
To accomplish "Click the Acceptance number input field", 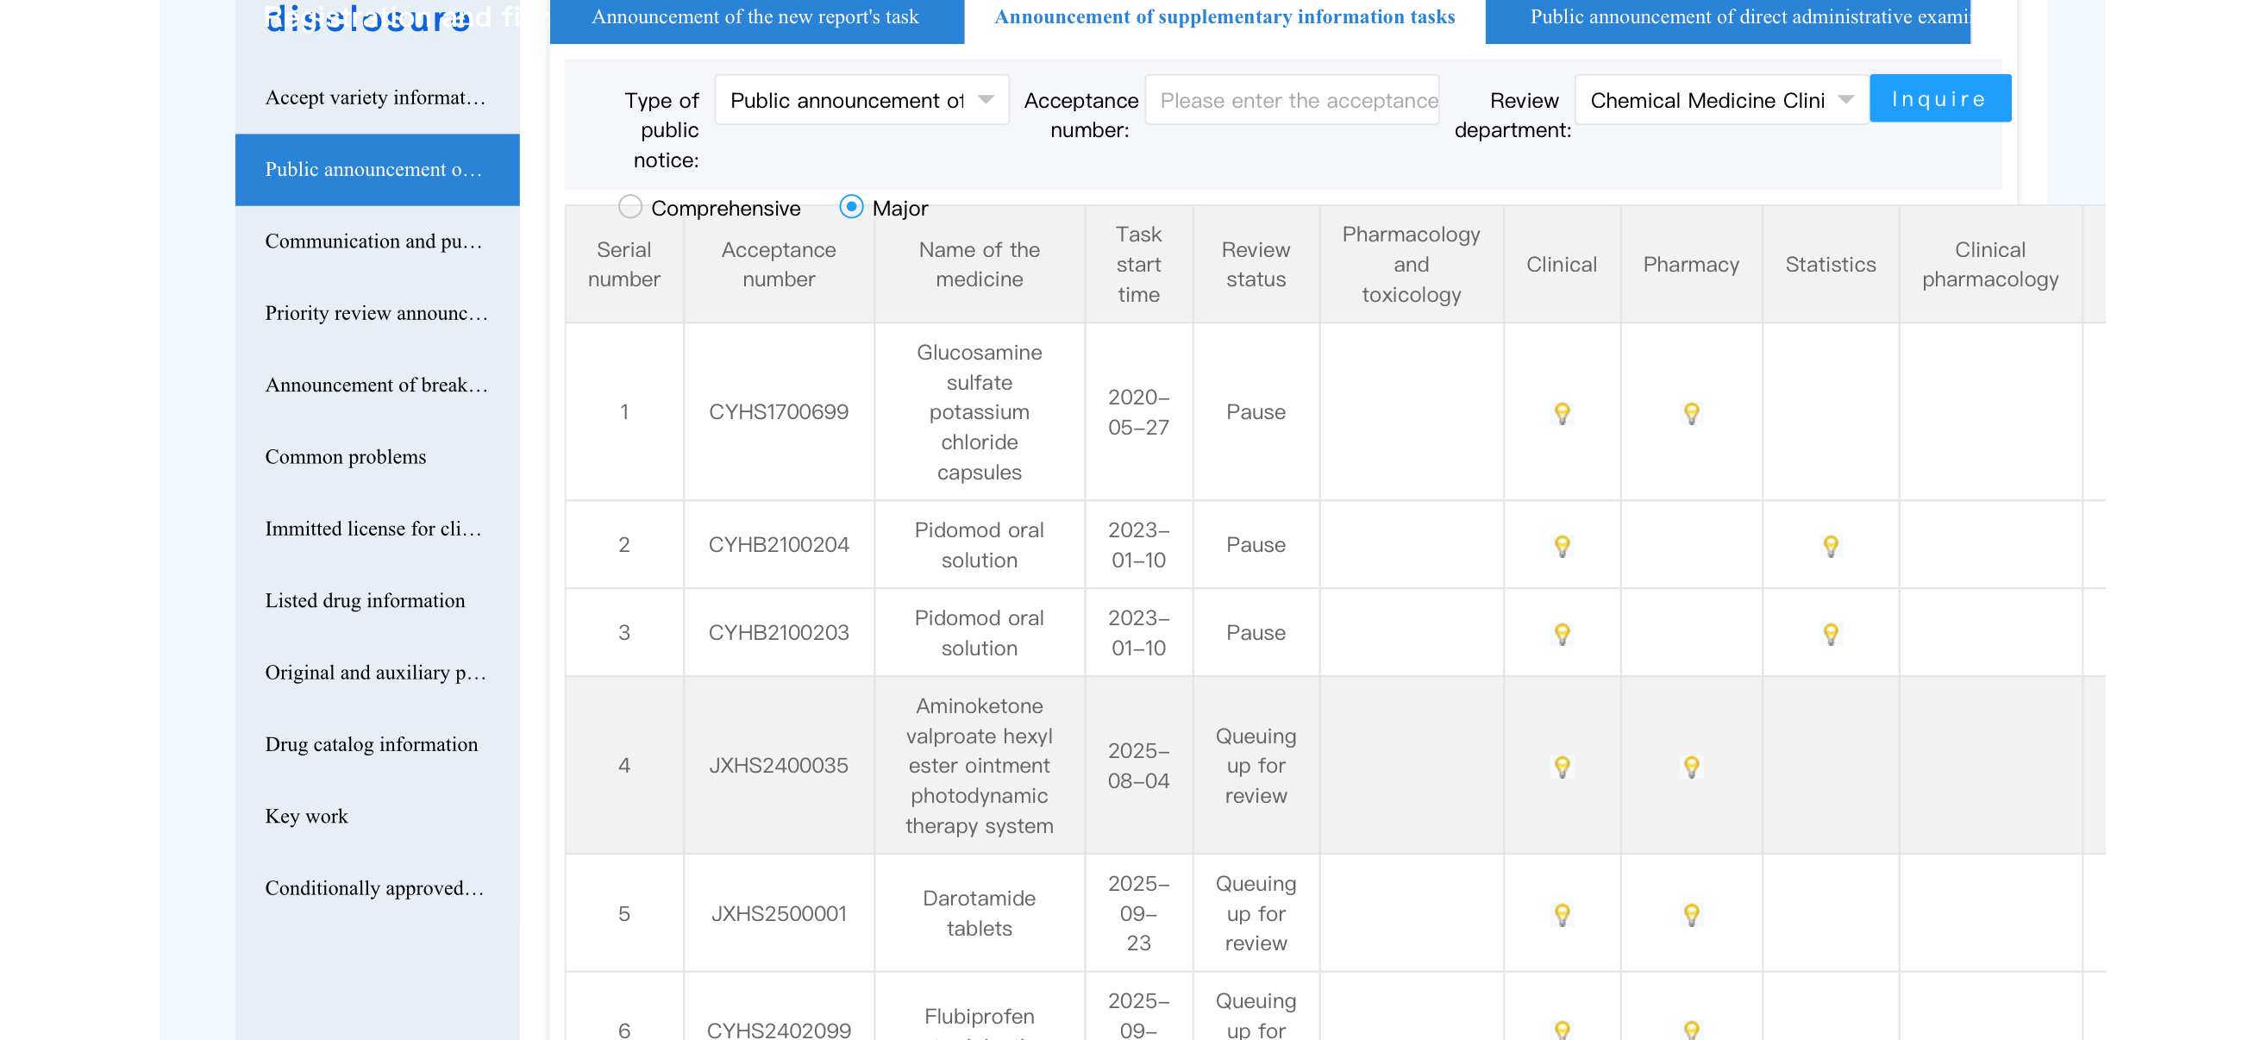I will coord(1292,100).
